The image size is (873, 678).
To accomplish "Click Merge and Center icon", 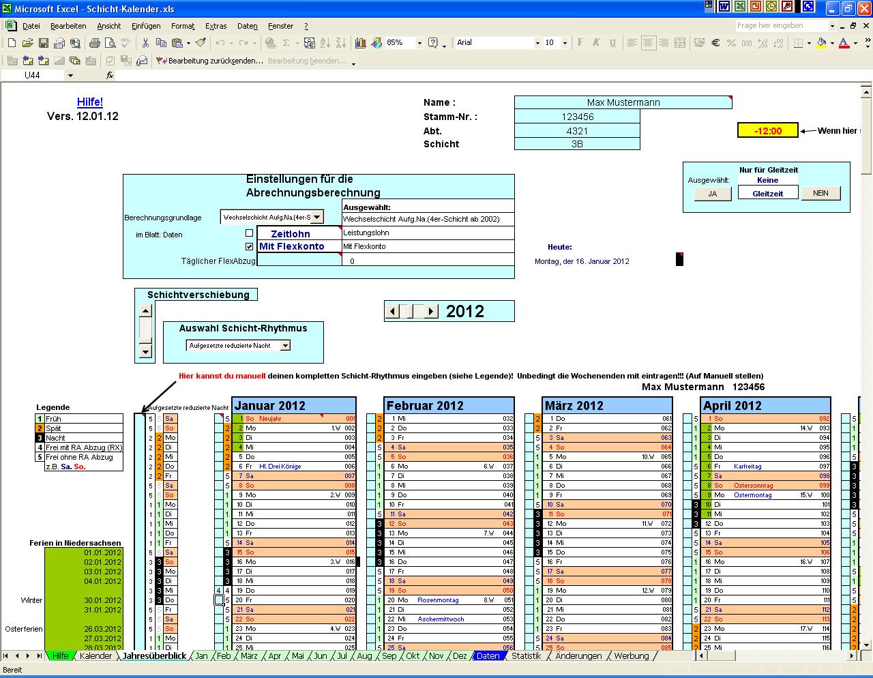I will 679,42.
